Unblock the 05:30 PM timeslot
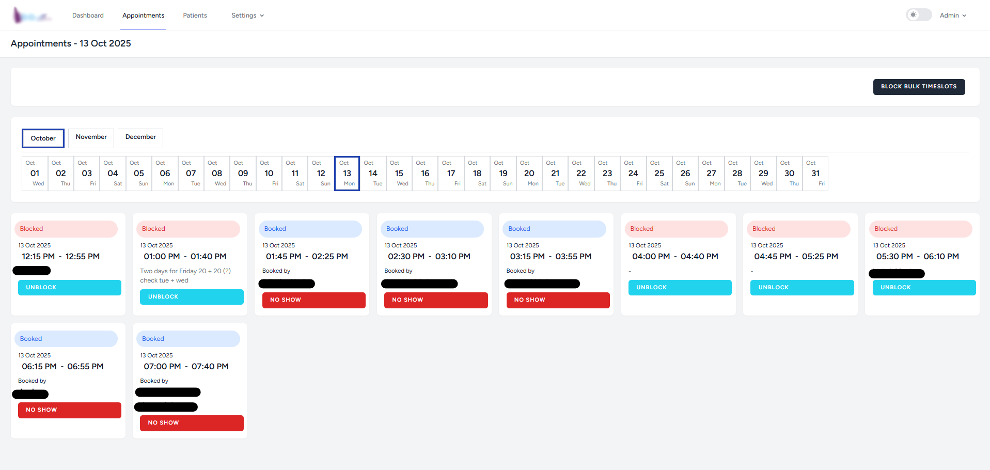Screen dimensions: 990x470 (x=924, y=288)
